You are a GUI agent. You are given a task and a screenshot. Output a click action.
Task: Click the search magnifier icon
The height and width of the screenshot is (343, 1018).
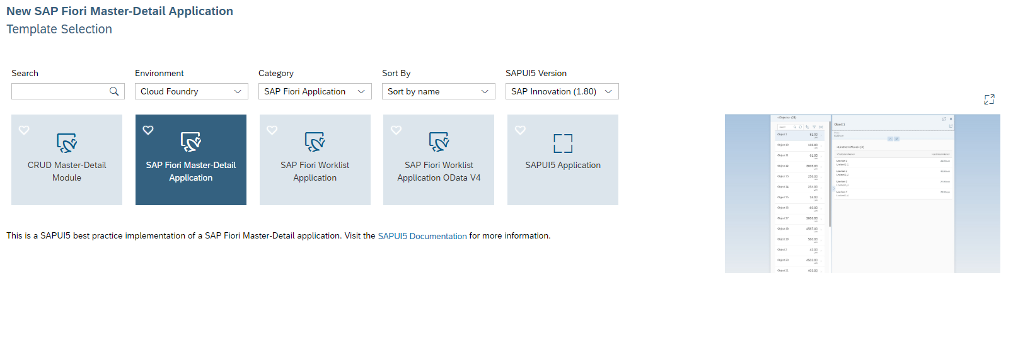114,91
